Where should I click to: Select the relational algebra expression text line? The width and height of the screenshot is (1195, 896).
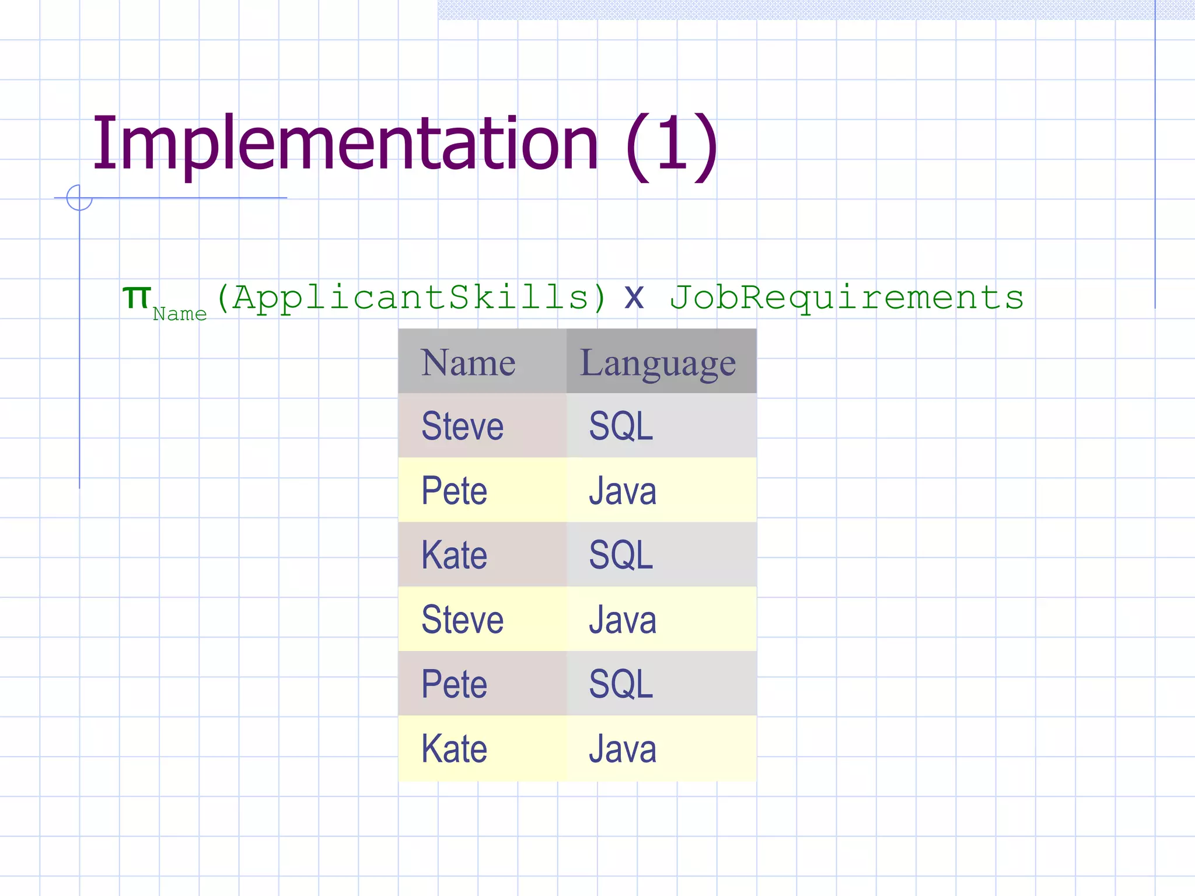click(x=573, y=300)
